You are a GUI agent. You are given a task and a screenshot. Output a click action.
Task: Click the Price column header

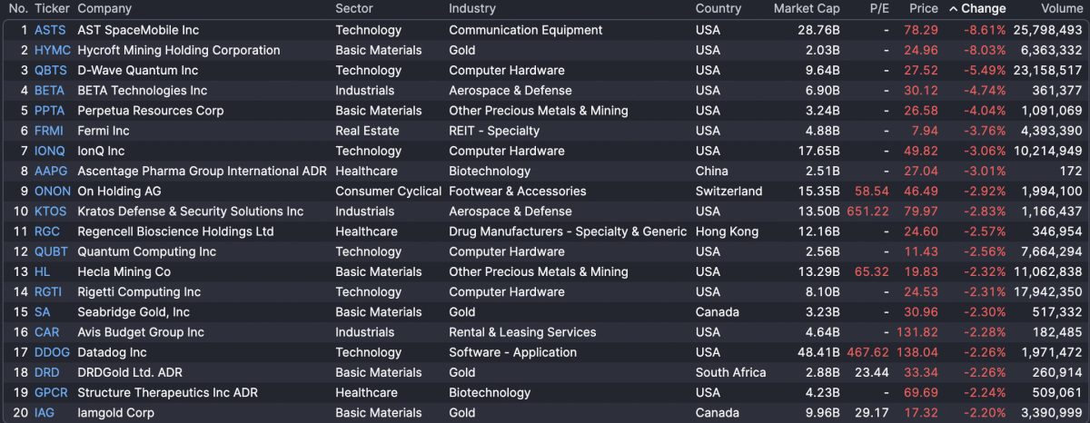(924, 9)
